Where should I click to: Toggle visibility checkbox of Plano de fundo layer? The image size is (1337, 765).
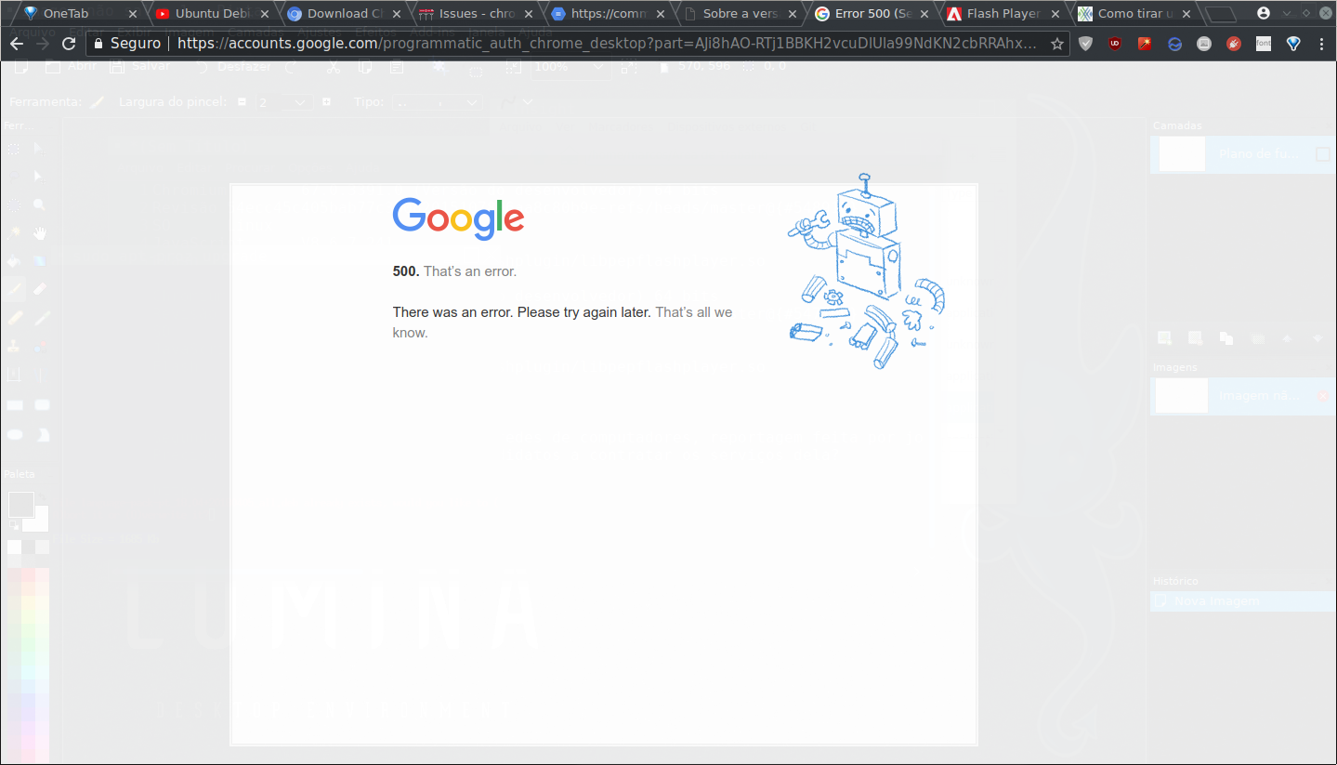point(1323,154)
